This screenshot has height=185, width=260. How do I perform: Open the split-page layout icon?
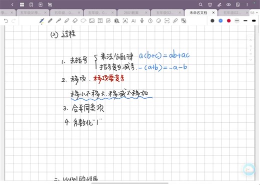point(238,4)
